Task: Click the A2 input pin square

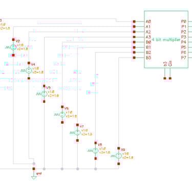Action: point(134,32)
